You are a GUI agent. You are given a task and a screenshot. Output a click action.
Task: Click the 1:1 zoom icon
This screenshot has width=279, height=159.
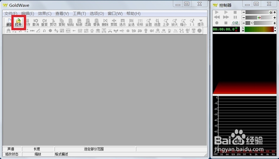[192, 22]
